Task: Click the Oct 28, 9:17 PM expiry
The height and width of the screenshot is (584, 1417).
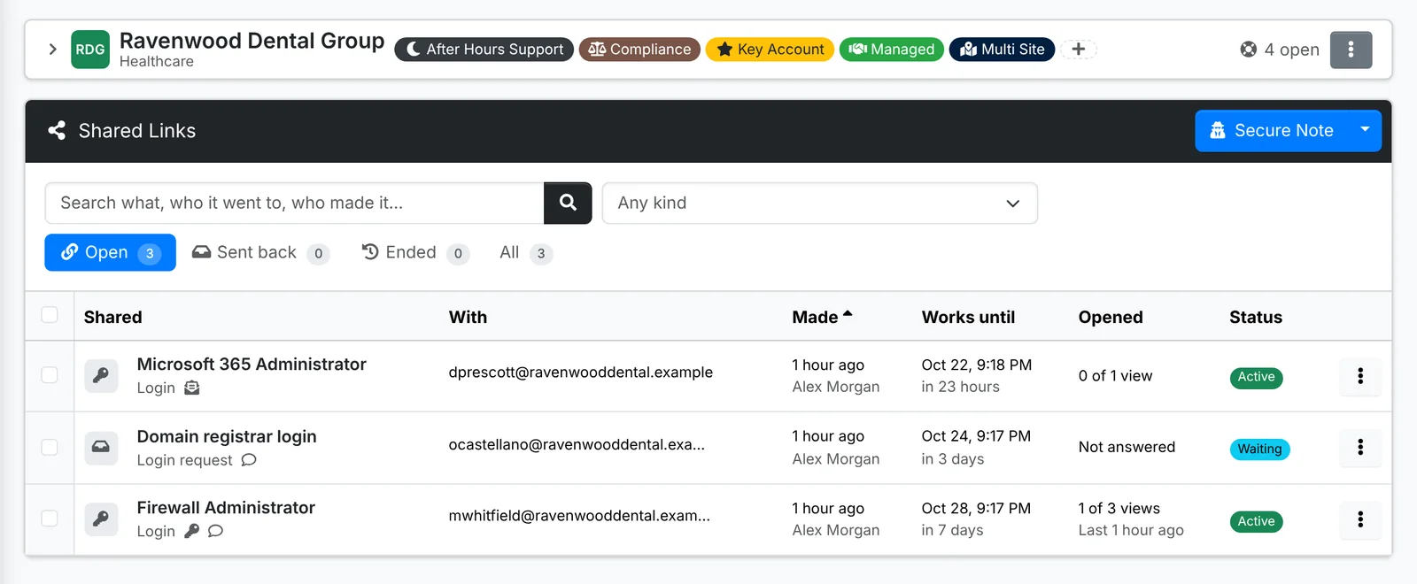Action: [x=976, y=508]
